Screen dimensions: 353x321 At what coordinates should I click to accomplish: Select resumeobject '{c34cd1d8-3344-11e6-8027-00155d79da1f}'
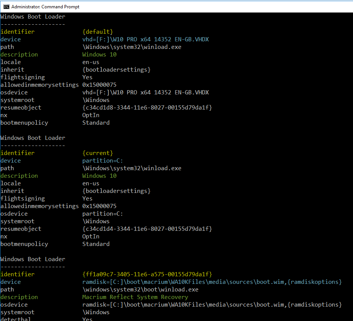coord(147,108)
